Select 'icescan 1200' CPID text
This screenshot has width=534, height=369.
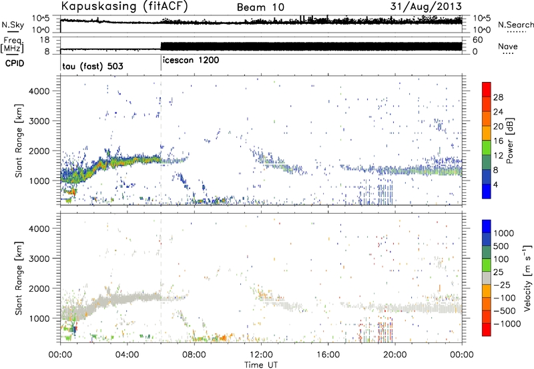coord(191,61)
